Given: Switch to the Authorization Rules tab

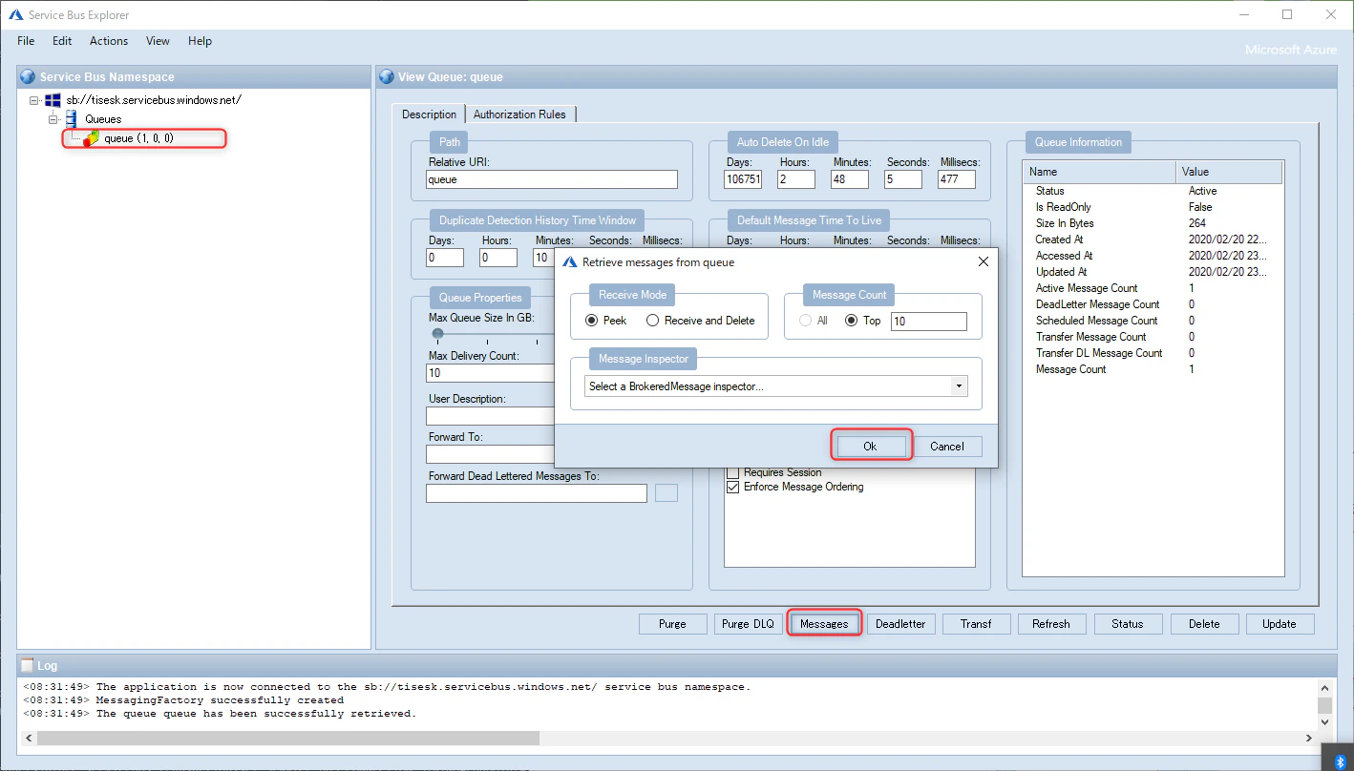Looking at the screenshot, I should click(x=519, y=115).
